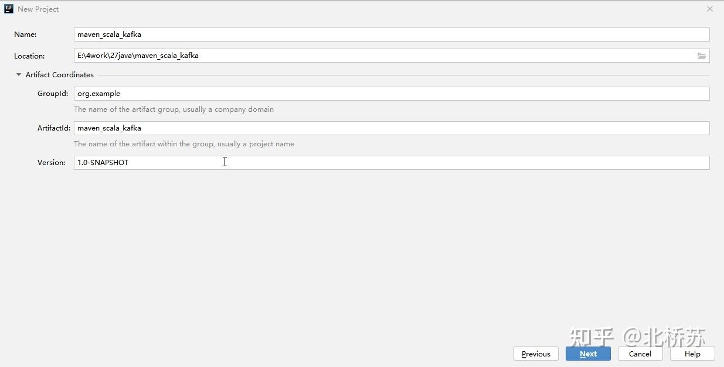Focus the Name input field

pyautogui.click(x=392, y=35)
